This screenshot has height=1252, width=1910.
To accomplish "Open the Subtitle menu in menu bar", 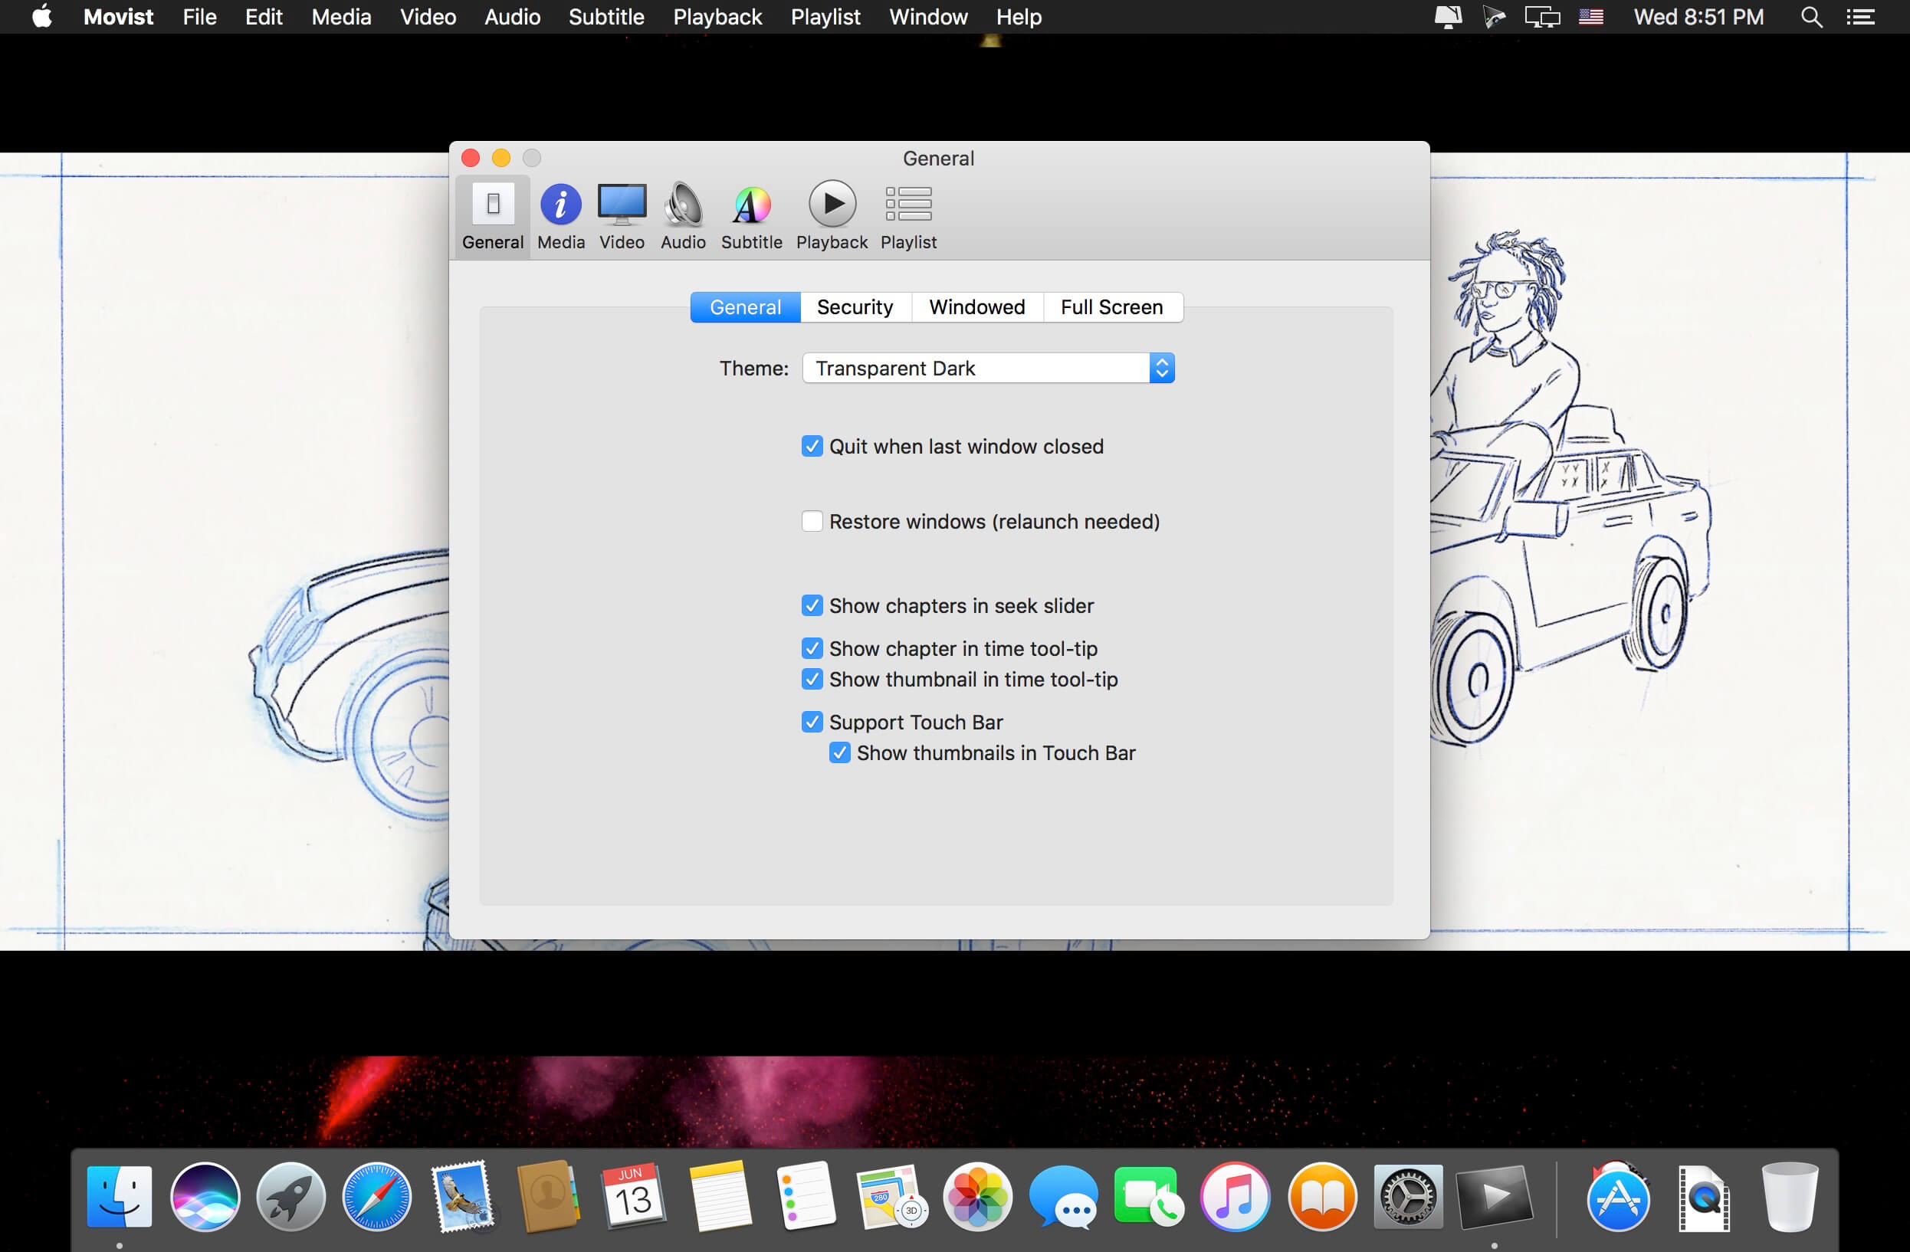I will tap(606, 17).
